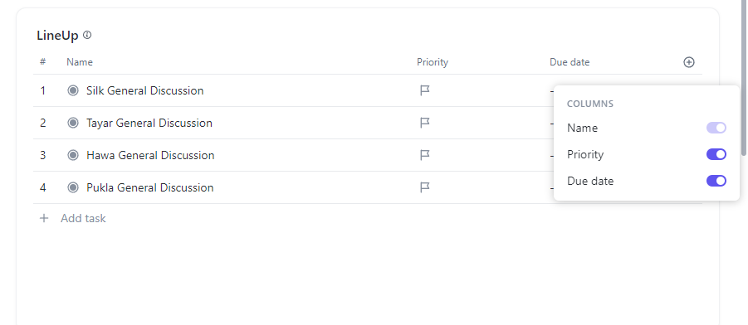Click the LineUp info icon
Image resolution: width=748 pixels, height=325 pixels.
coord(87,35)
